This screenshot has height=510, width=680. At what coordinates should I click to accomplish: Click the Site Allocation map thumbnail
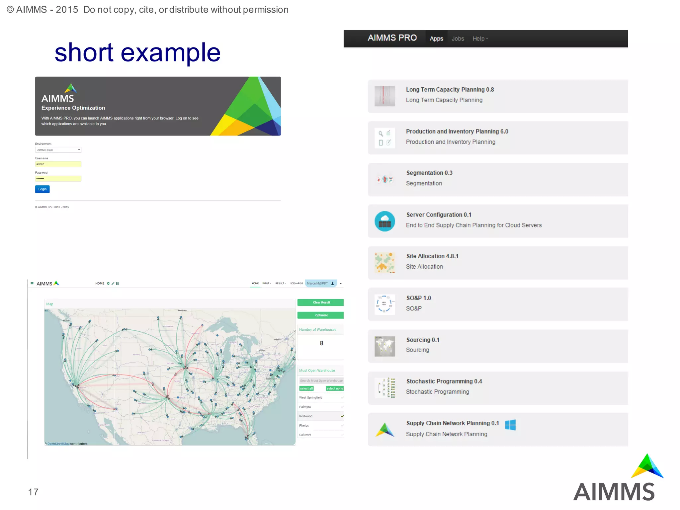pyautogui.click(x=384, y=263)
